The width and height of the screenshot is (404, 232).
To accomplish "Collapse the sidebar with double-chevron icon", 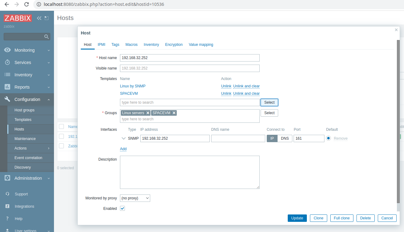I will pyautogui.click(x=39, y=18).
